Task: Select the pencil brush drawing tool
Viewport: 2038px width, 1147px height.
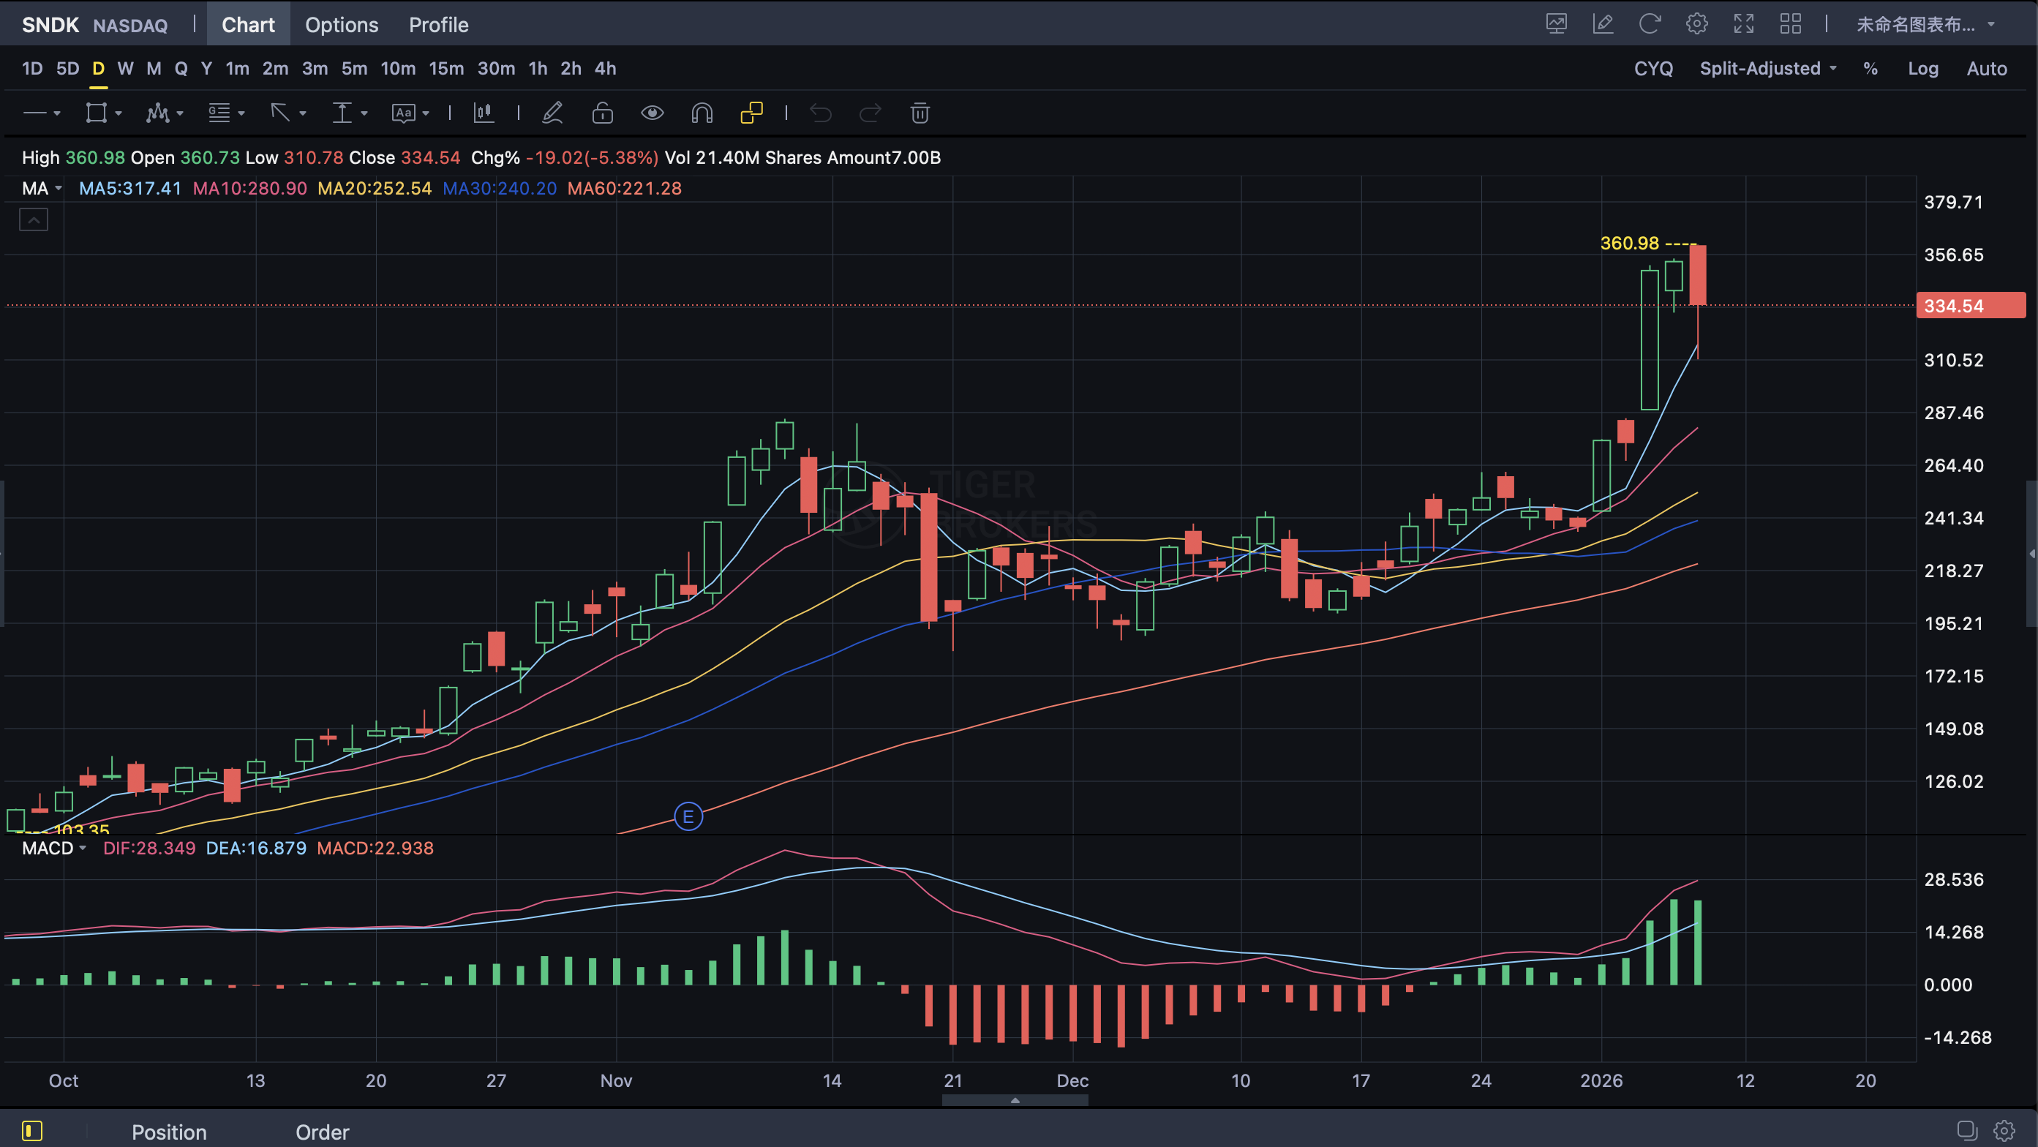Action: coord(552,113)
